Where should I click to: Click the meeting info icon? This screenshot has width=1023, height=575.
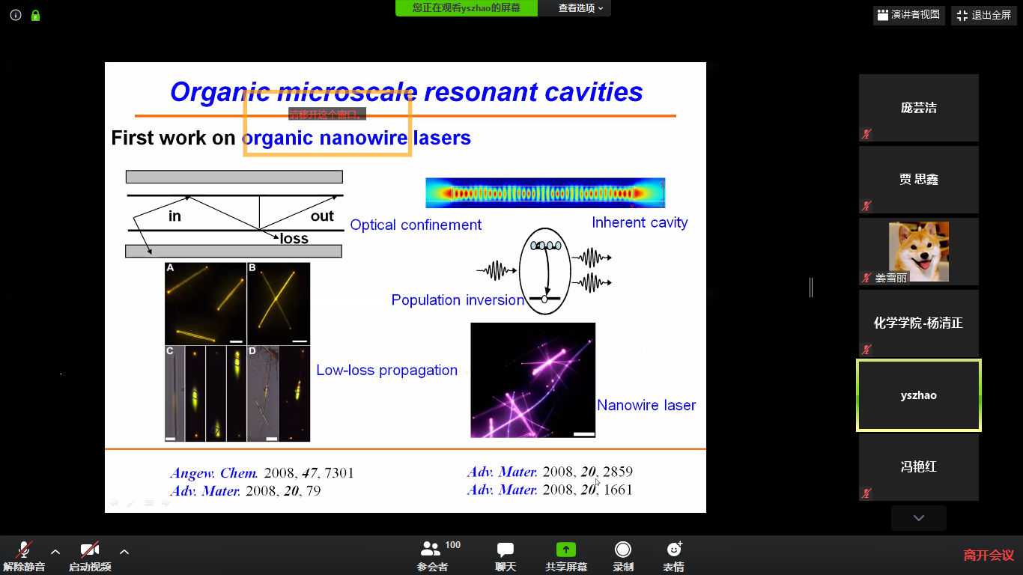16,15
